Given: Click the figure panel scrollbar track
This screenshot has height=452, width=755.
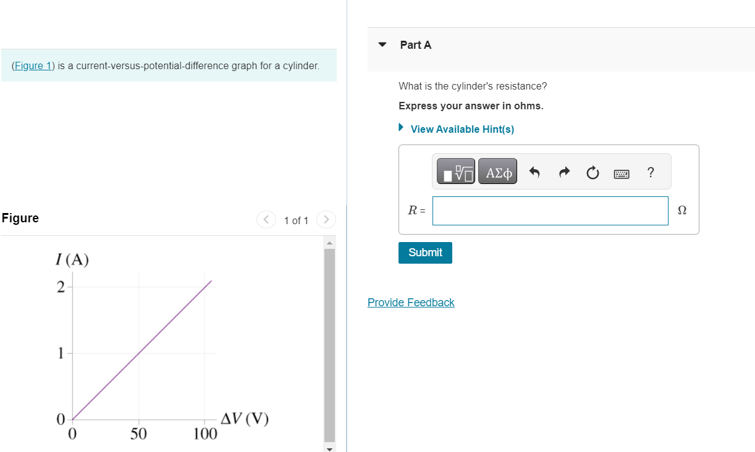Looking at the screenshot, I should click(329, 340).
